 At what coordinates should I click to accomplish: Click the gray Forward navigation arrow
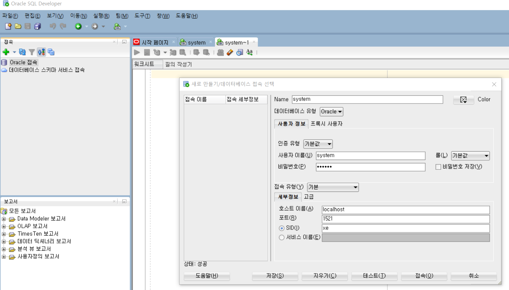95,26
